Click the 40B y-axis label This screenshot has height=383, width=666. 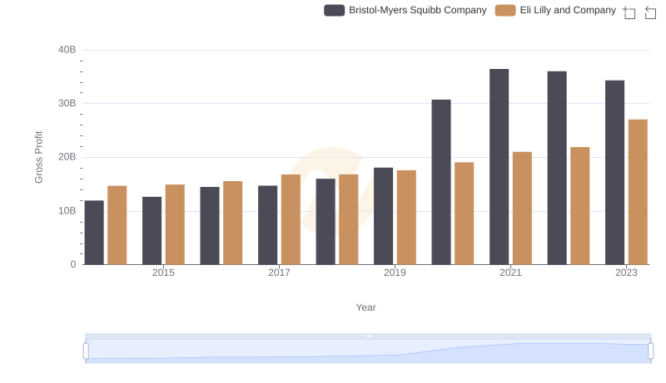67,50
